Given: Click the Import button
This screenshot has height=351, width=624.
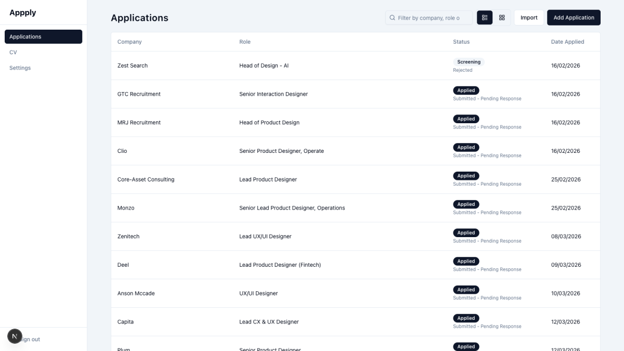Looking at the screenshot, I should point(529,18).
